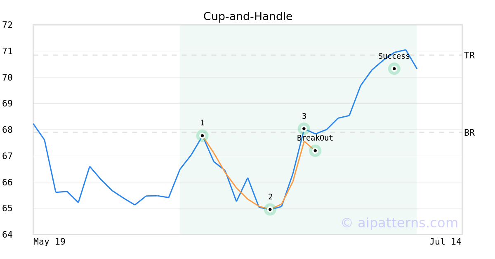
Task: Click the point 1 marker circle
Action: click(202, 136)
